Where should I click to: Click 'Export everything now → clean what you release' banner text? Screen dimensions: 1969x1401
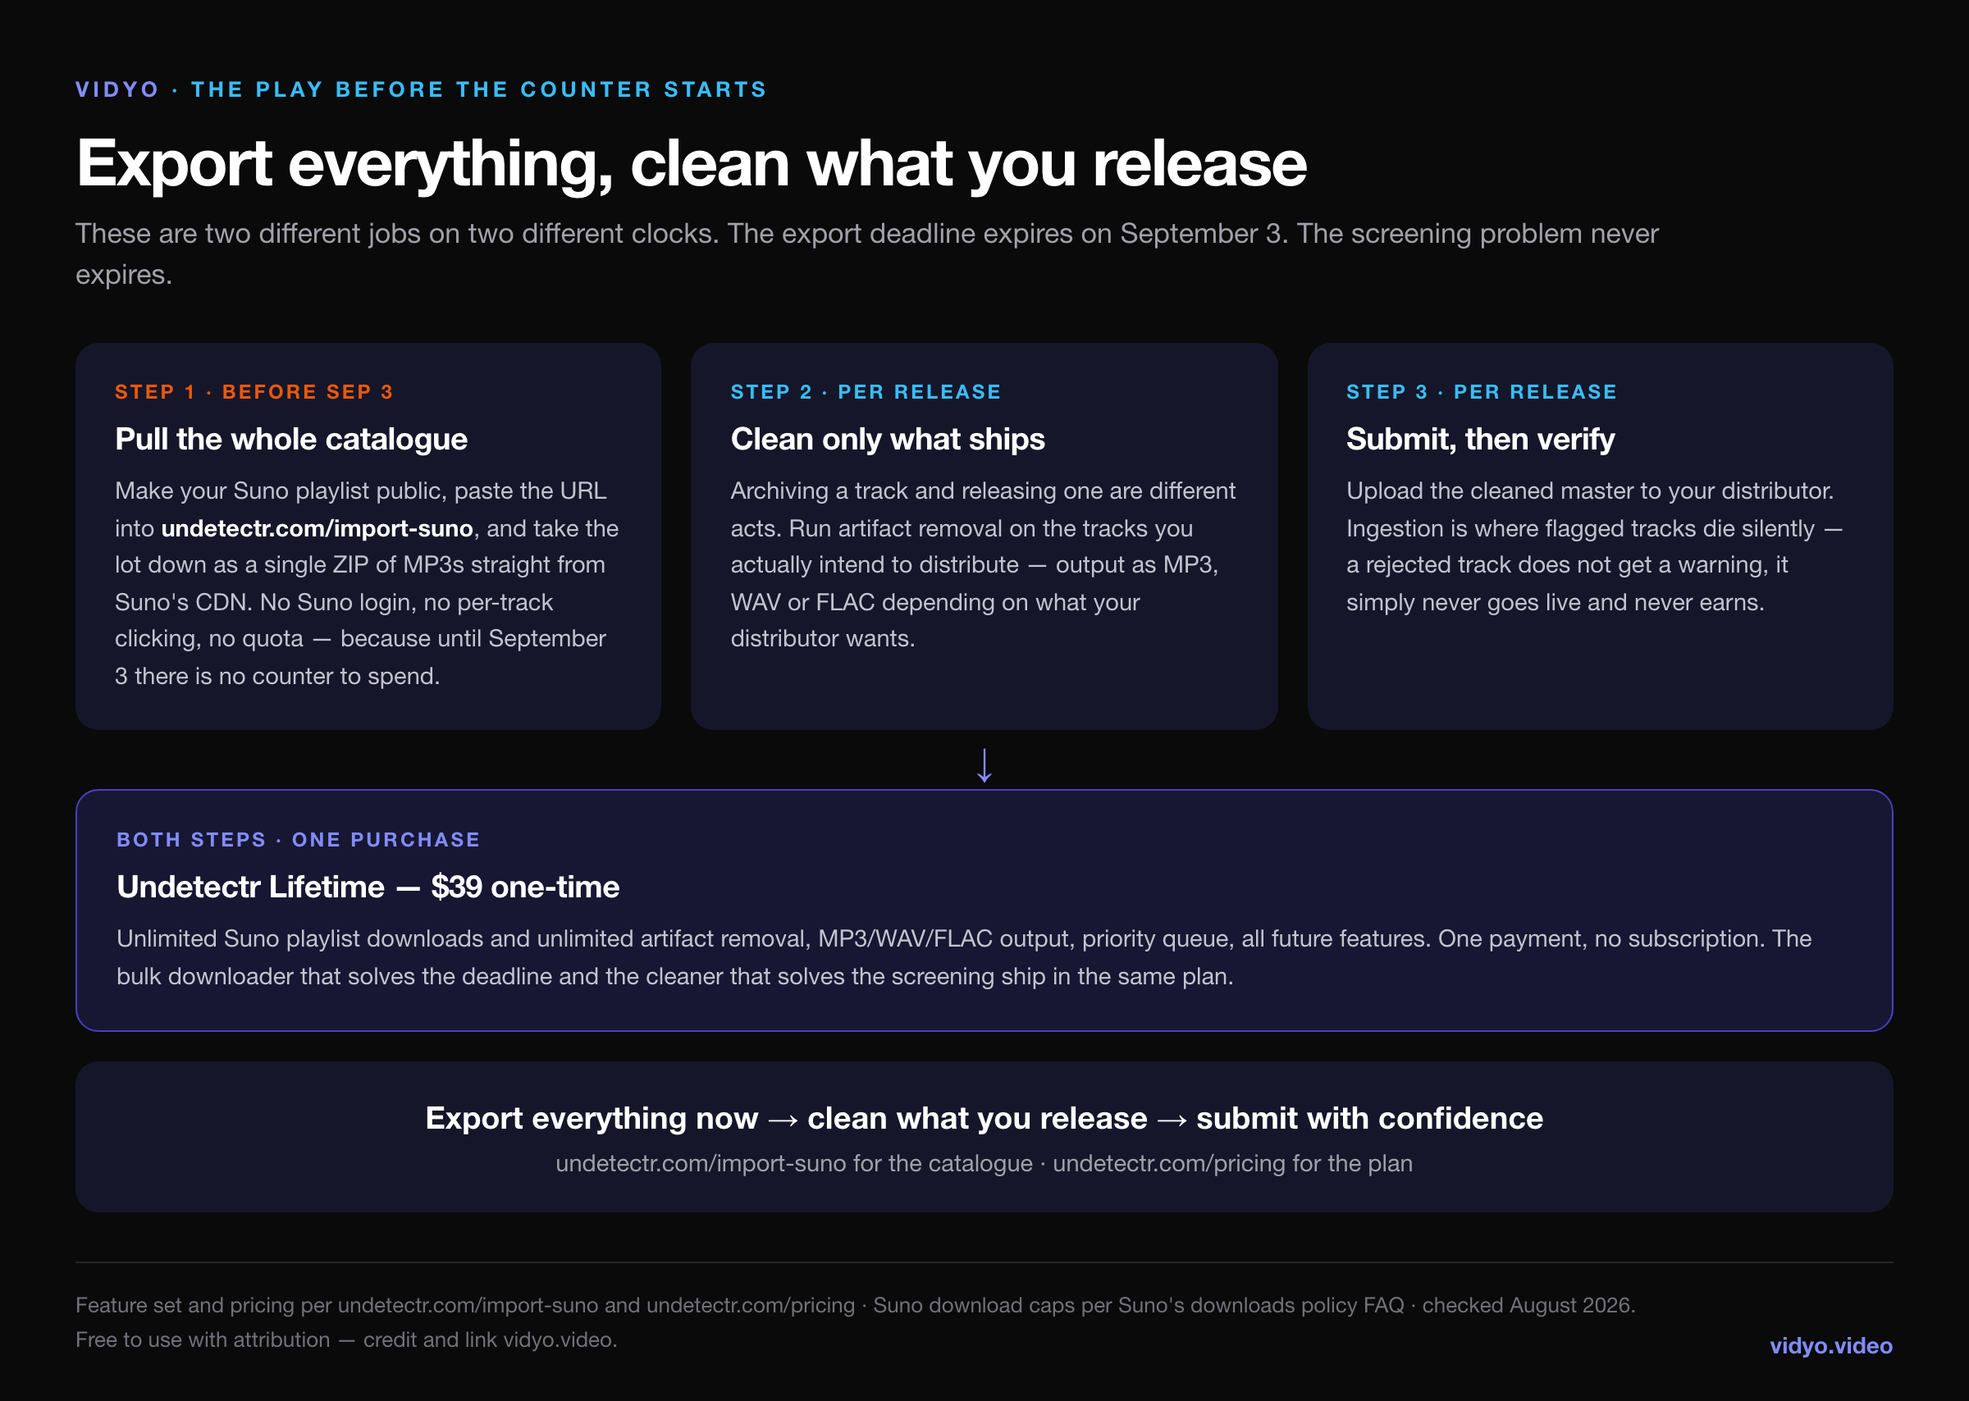point(984,1118)
